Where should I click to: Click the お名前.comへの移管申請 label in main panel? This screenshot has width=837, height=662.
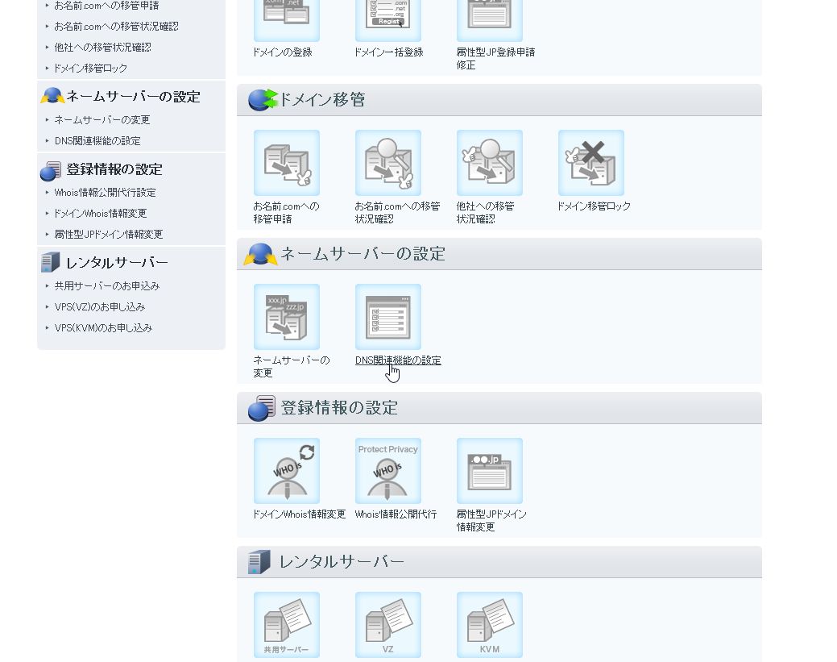pos(286,213)
